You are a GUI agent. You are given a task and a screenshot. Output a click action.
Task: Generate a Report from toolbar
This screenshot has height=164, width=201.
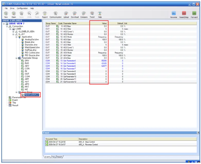click(x=45, y=14)
